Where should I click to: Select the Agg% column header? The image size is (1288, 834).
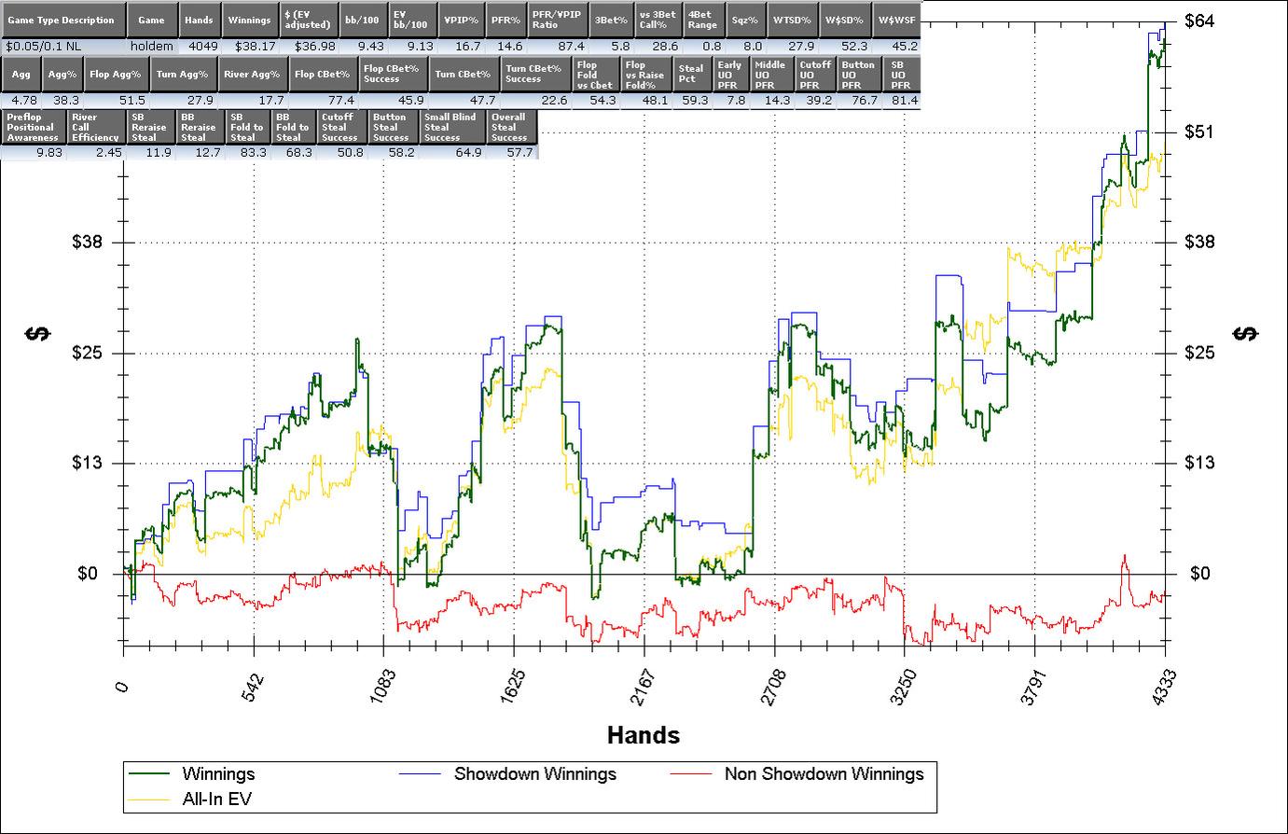(x=62, y=75)
